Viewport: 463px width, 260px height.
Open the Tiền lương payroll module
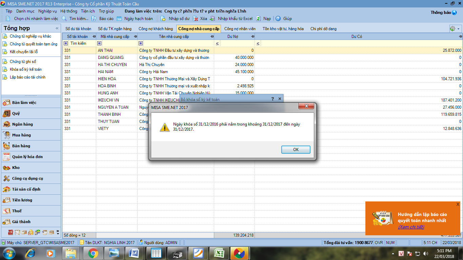pyautogui.click(x=31, y=200)
